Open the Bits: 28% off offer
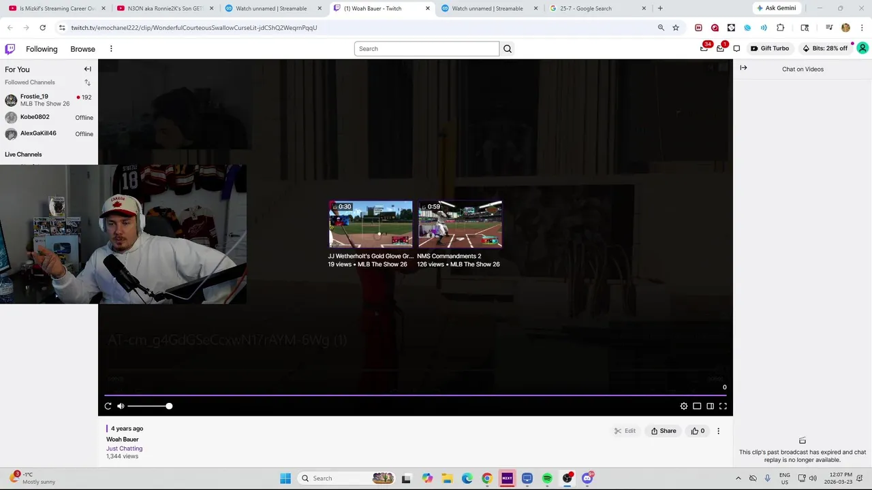This screenshot has height=490, width=872. point(825,48)
